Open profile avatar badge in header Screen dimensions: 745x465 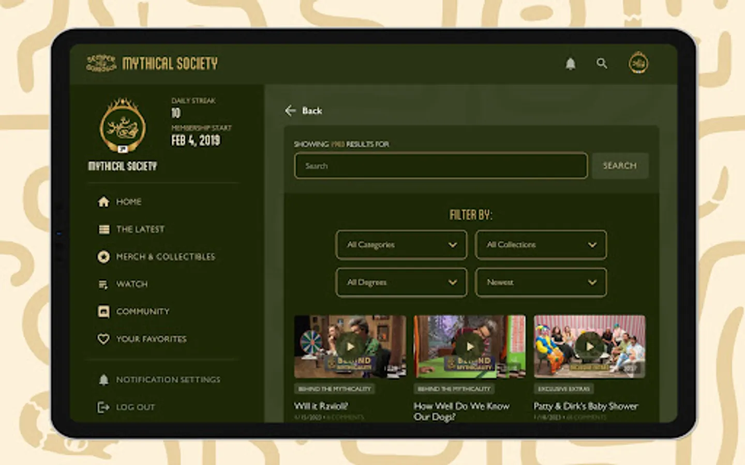coord(638,64)
